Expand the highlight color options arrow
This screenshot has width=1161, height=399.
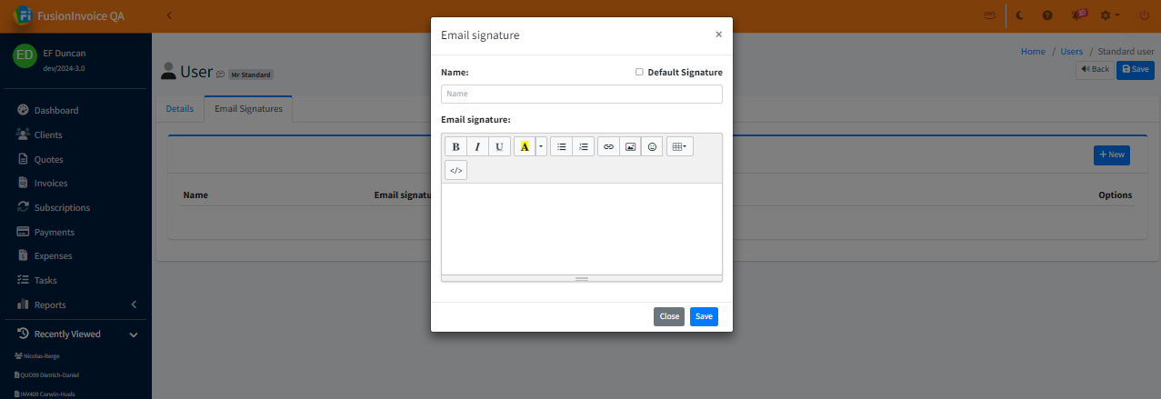tap(541, 146)
